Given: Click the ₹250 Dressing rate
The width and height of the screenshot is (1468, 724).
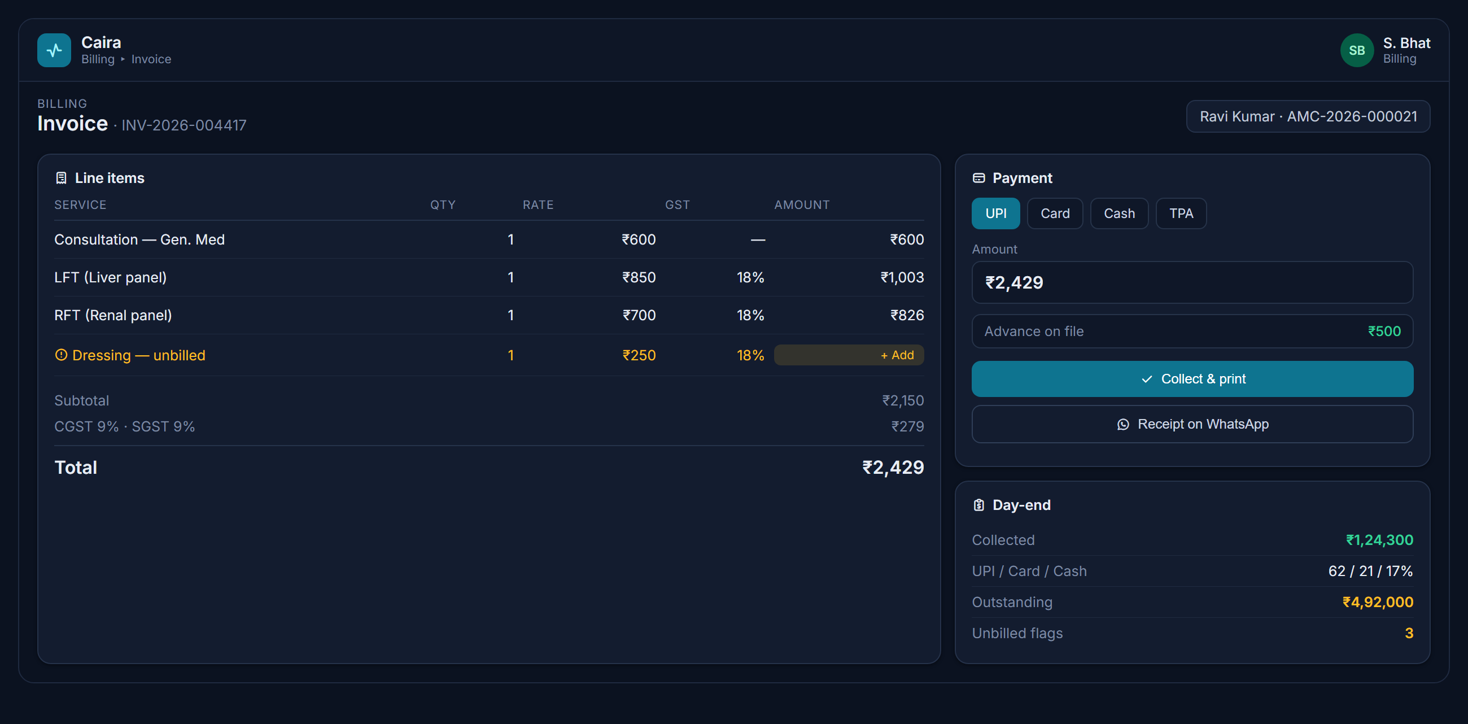Looking at the screenshot, I should [639, 355].
